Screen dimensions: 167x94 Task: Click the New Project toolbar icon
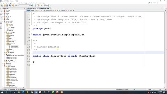point(5,5)
